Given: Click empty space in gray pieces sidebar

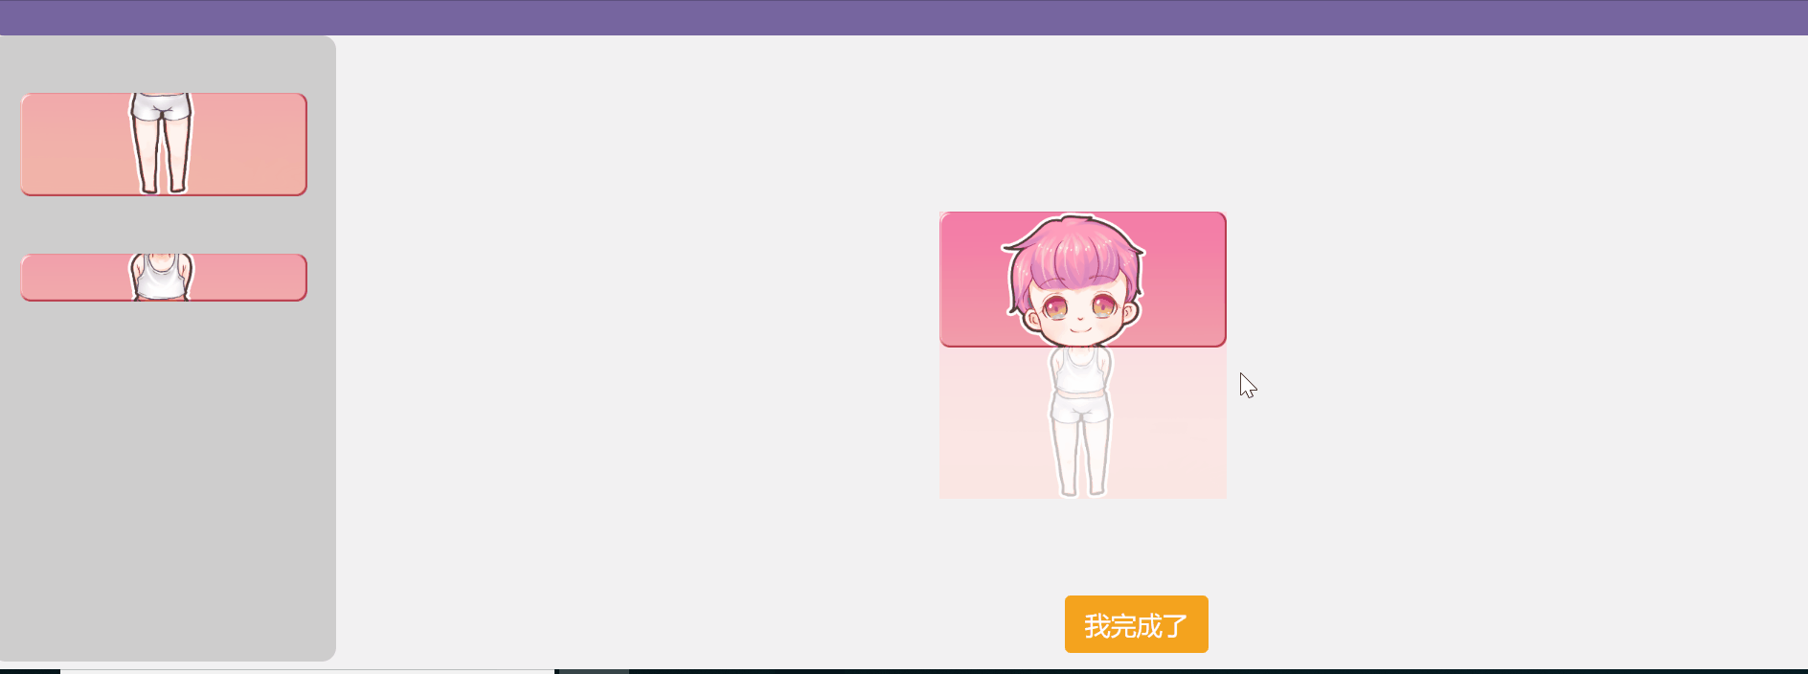Looking at the screenshot, I should (x=168, y=479).
